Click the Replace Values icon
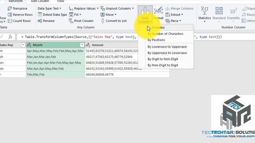255x143 pixels. pos(71,8)
